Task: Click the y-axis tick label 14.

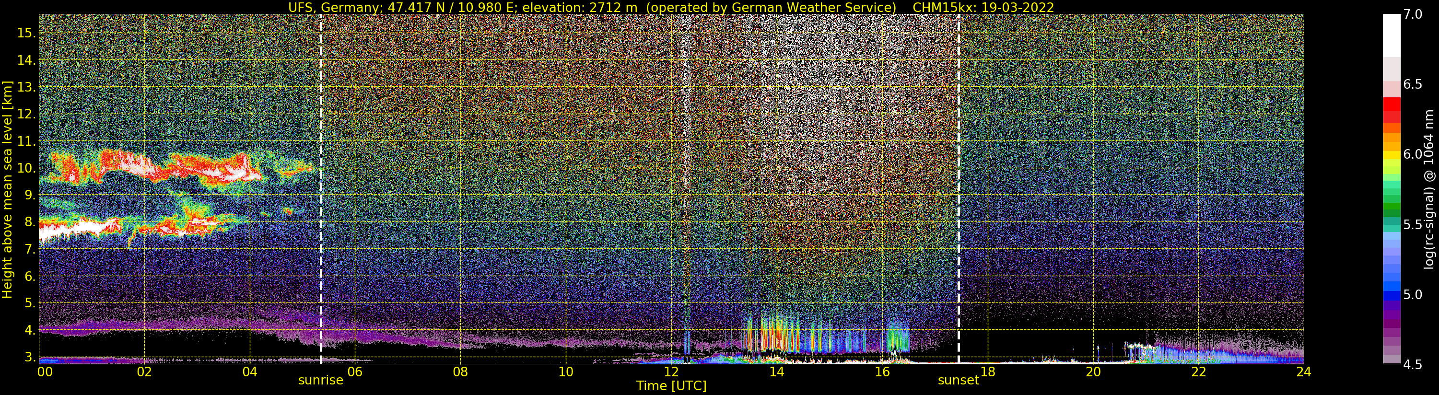Action: tap(26, 60)
